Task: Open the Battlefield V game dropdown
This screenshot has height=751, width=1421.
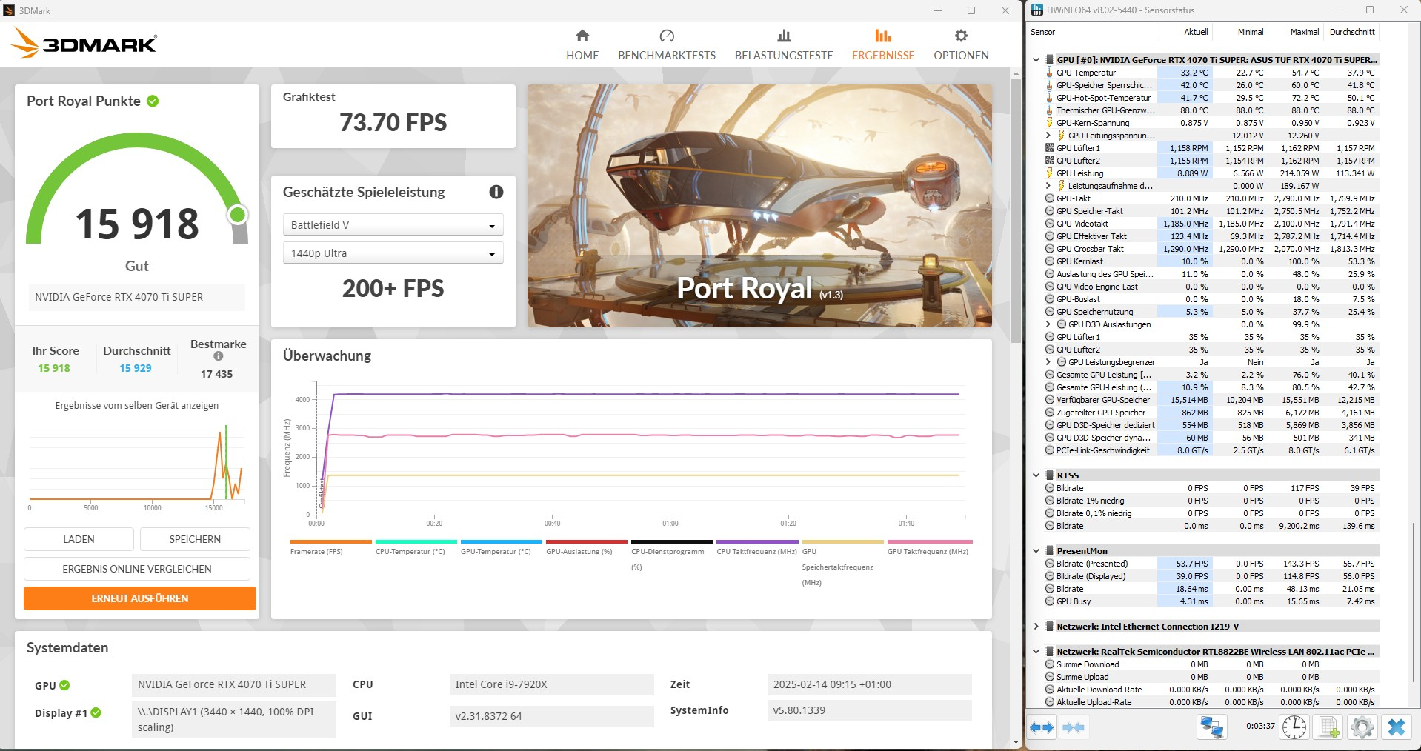Action: click(393, 225)
